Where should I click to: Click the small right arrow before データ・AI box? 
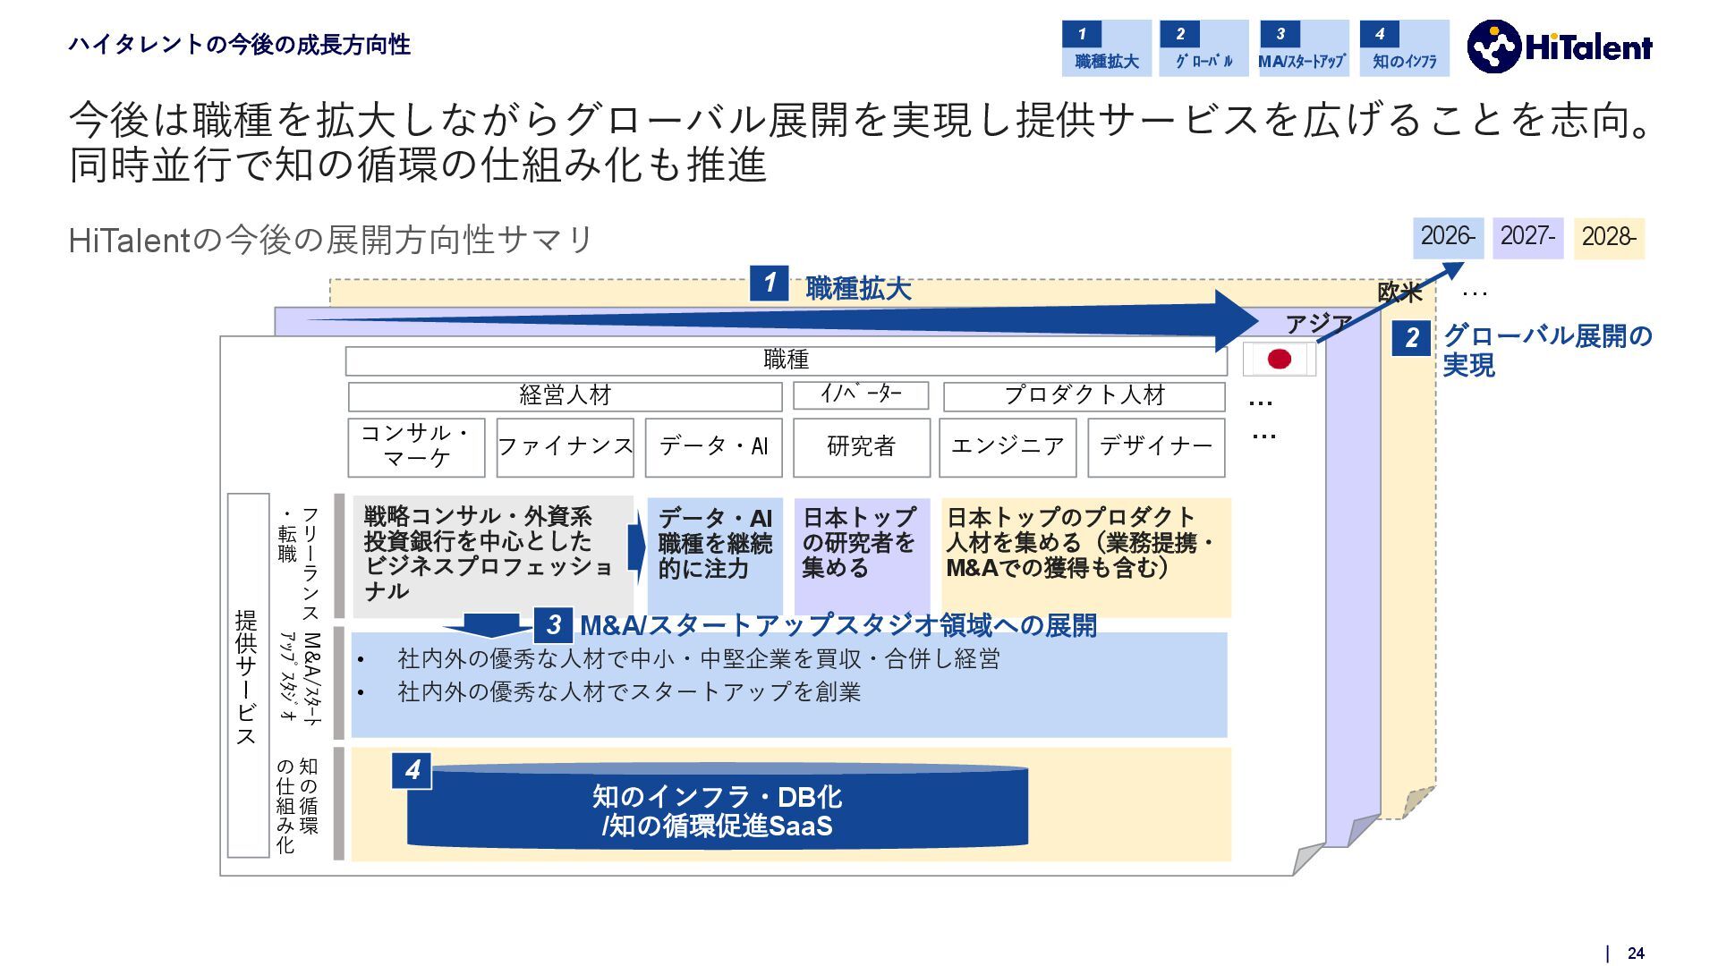tap(636, 547)
